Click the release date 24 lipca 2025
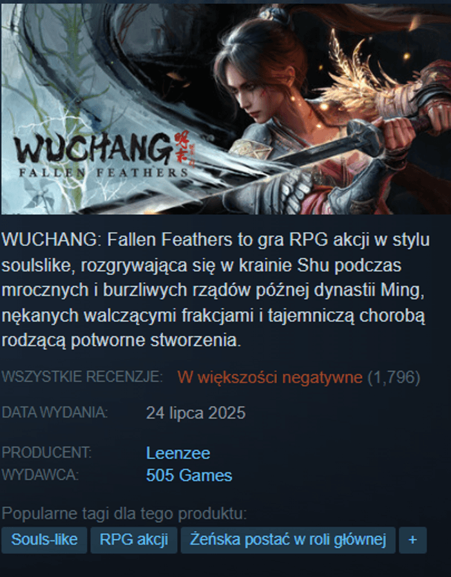451x577 pixels. [x=196, y=413]
